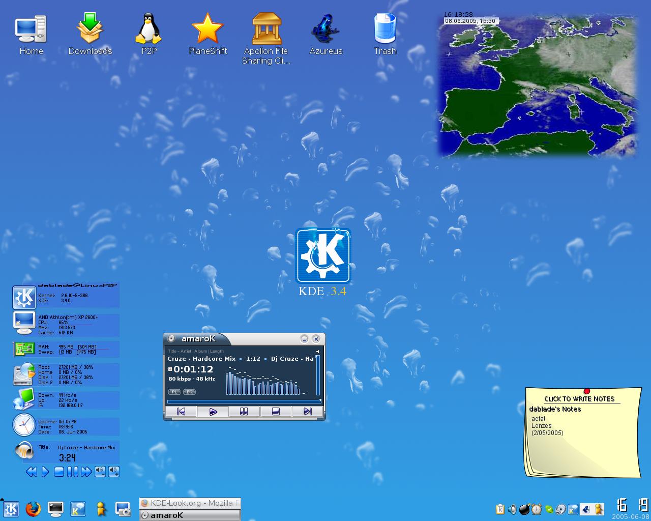
Task: Click the yellow figure tray icon
Action: coord(599,509)
